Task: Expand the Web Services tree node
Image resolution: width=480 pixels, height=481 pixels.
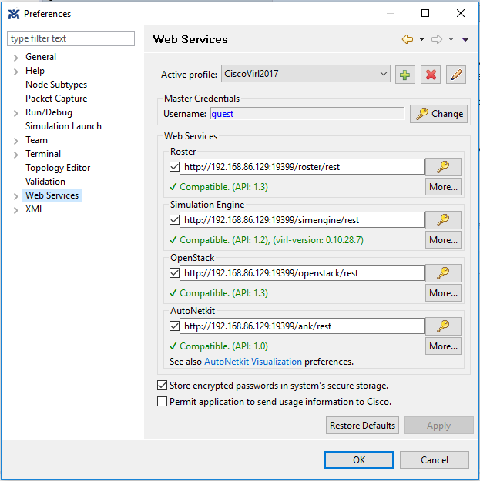Action: pyautogui.click(x=16, y=196)
